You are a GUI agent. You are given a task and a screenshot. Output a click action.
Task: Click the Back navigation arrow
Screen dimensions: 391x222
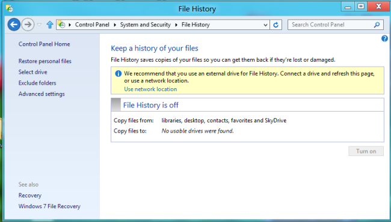14,25
